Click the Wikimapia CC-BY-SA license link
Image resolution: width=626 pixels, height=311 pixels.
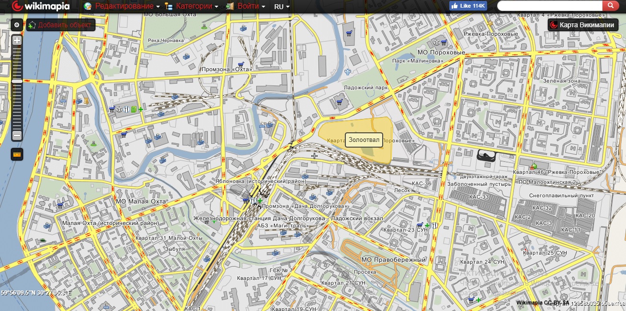point(543,303)
